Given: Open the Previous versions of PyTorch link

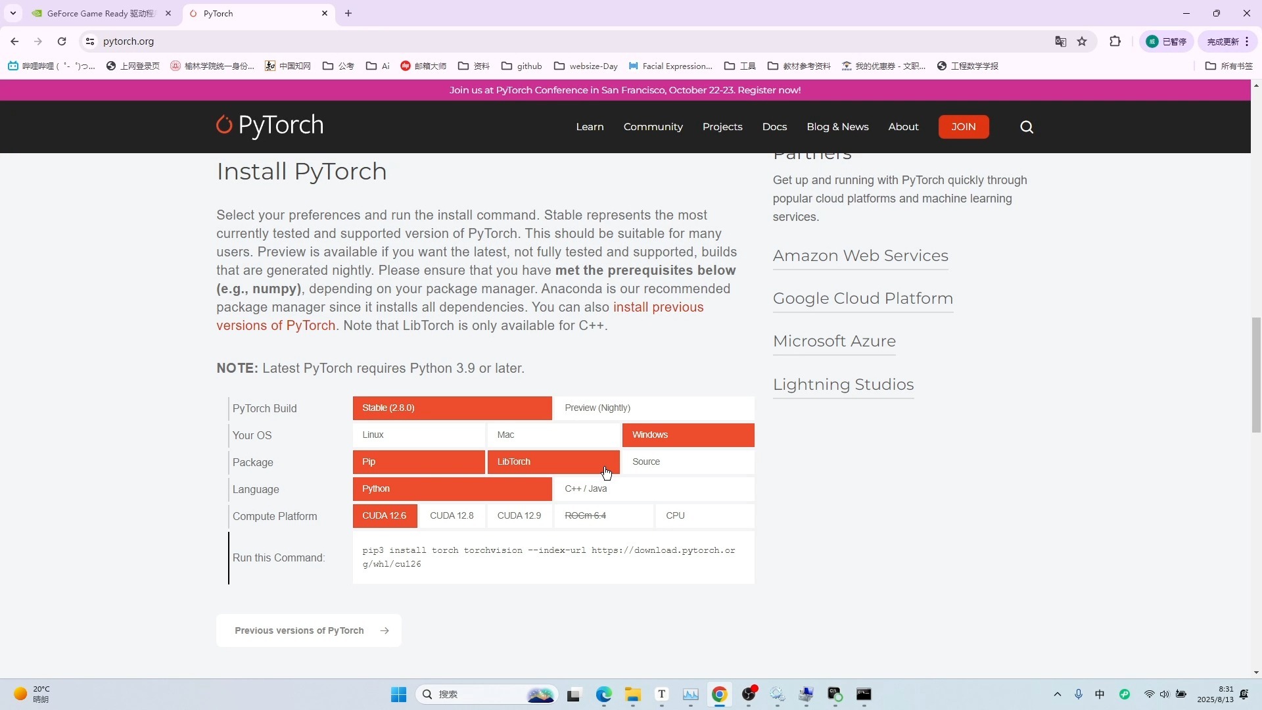Looking at the screenshot, I should pyautogui.click(x=308, y=630).
